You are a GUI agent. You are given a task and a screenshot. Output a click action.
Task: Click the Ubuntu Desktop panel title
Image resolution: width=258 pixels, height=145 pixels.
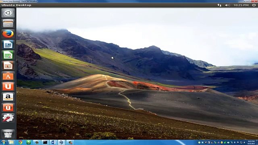[16, 5]
